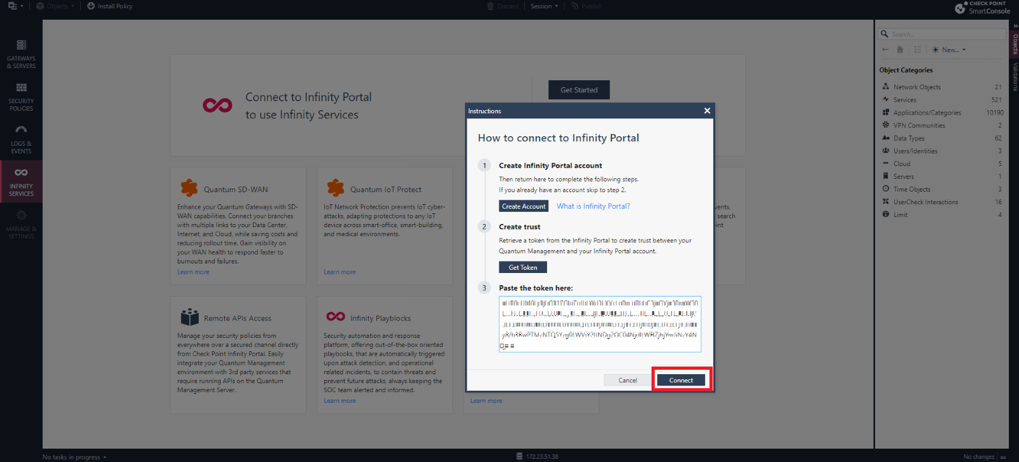Click Install Policy in top bar

click(x=110, y=6)
